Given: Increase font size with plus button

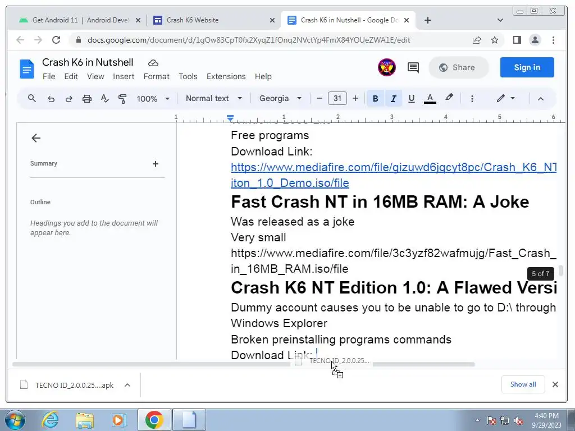Looking at the screenshot, I should [x=355, y=99].
